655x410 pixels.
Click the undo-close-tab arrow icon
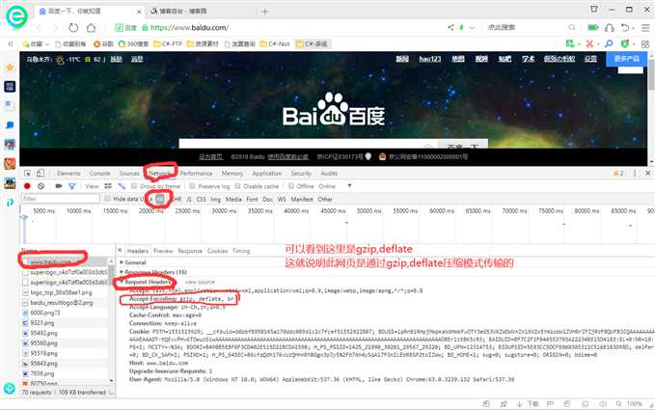pos(625,28)
